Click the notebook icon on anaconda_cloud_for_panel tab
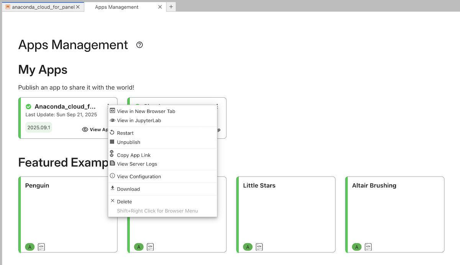Image resolution: width=460 pixels, height=265 pixels. (8, 7)
